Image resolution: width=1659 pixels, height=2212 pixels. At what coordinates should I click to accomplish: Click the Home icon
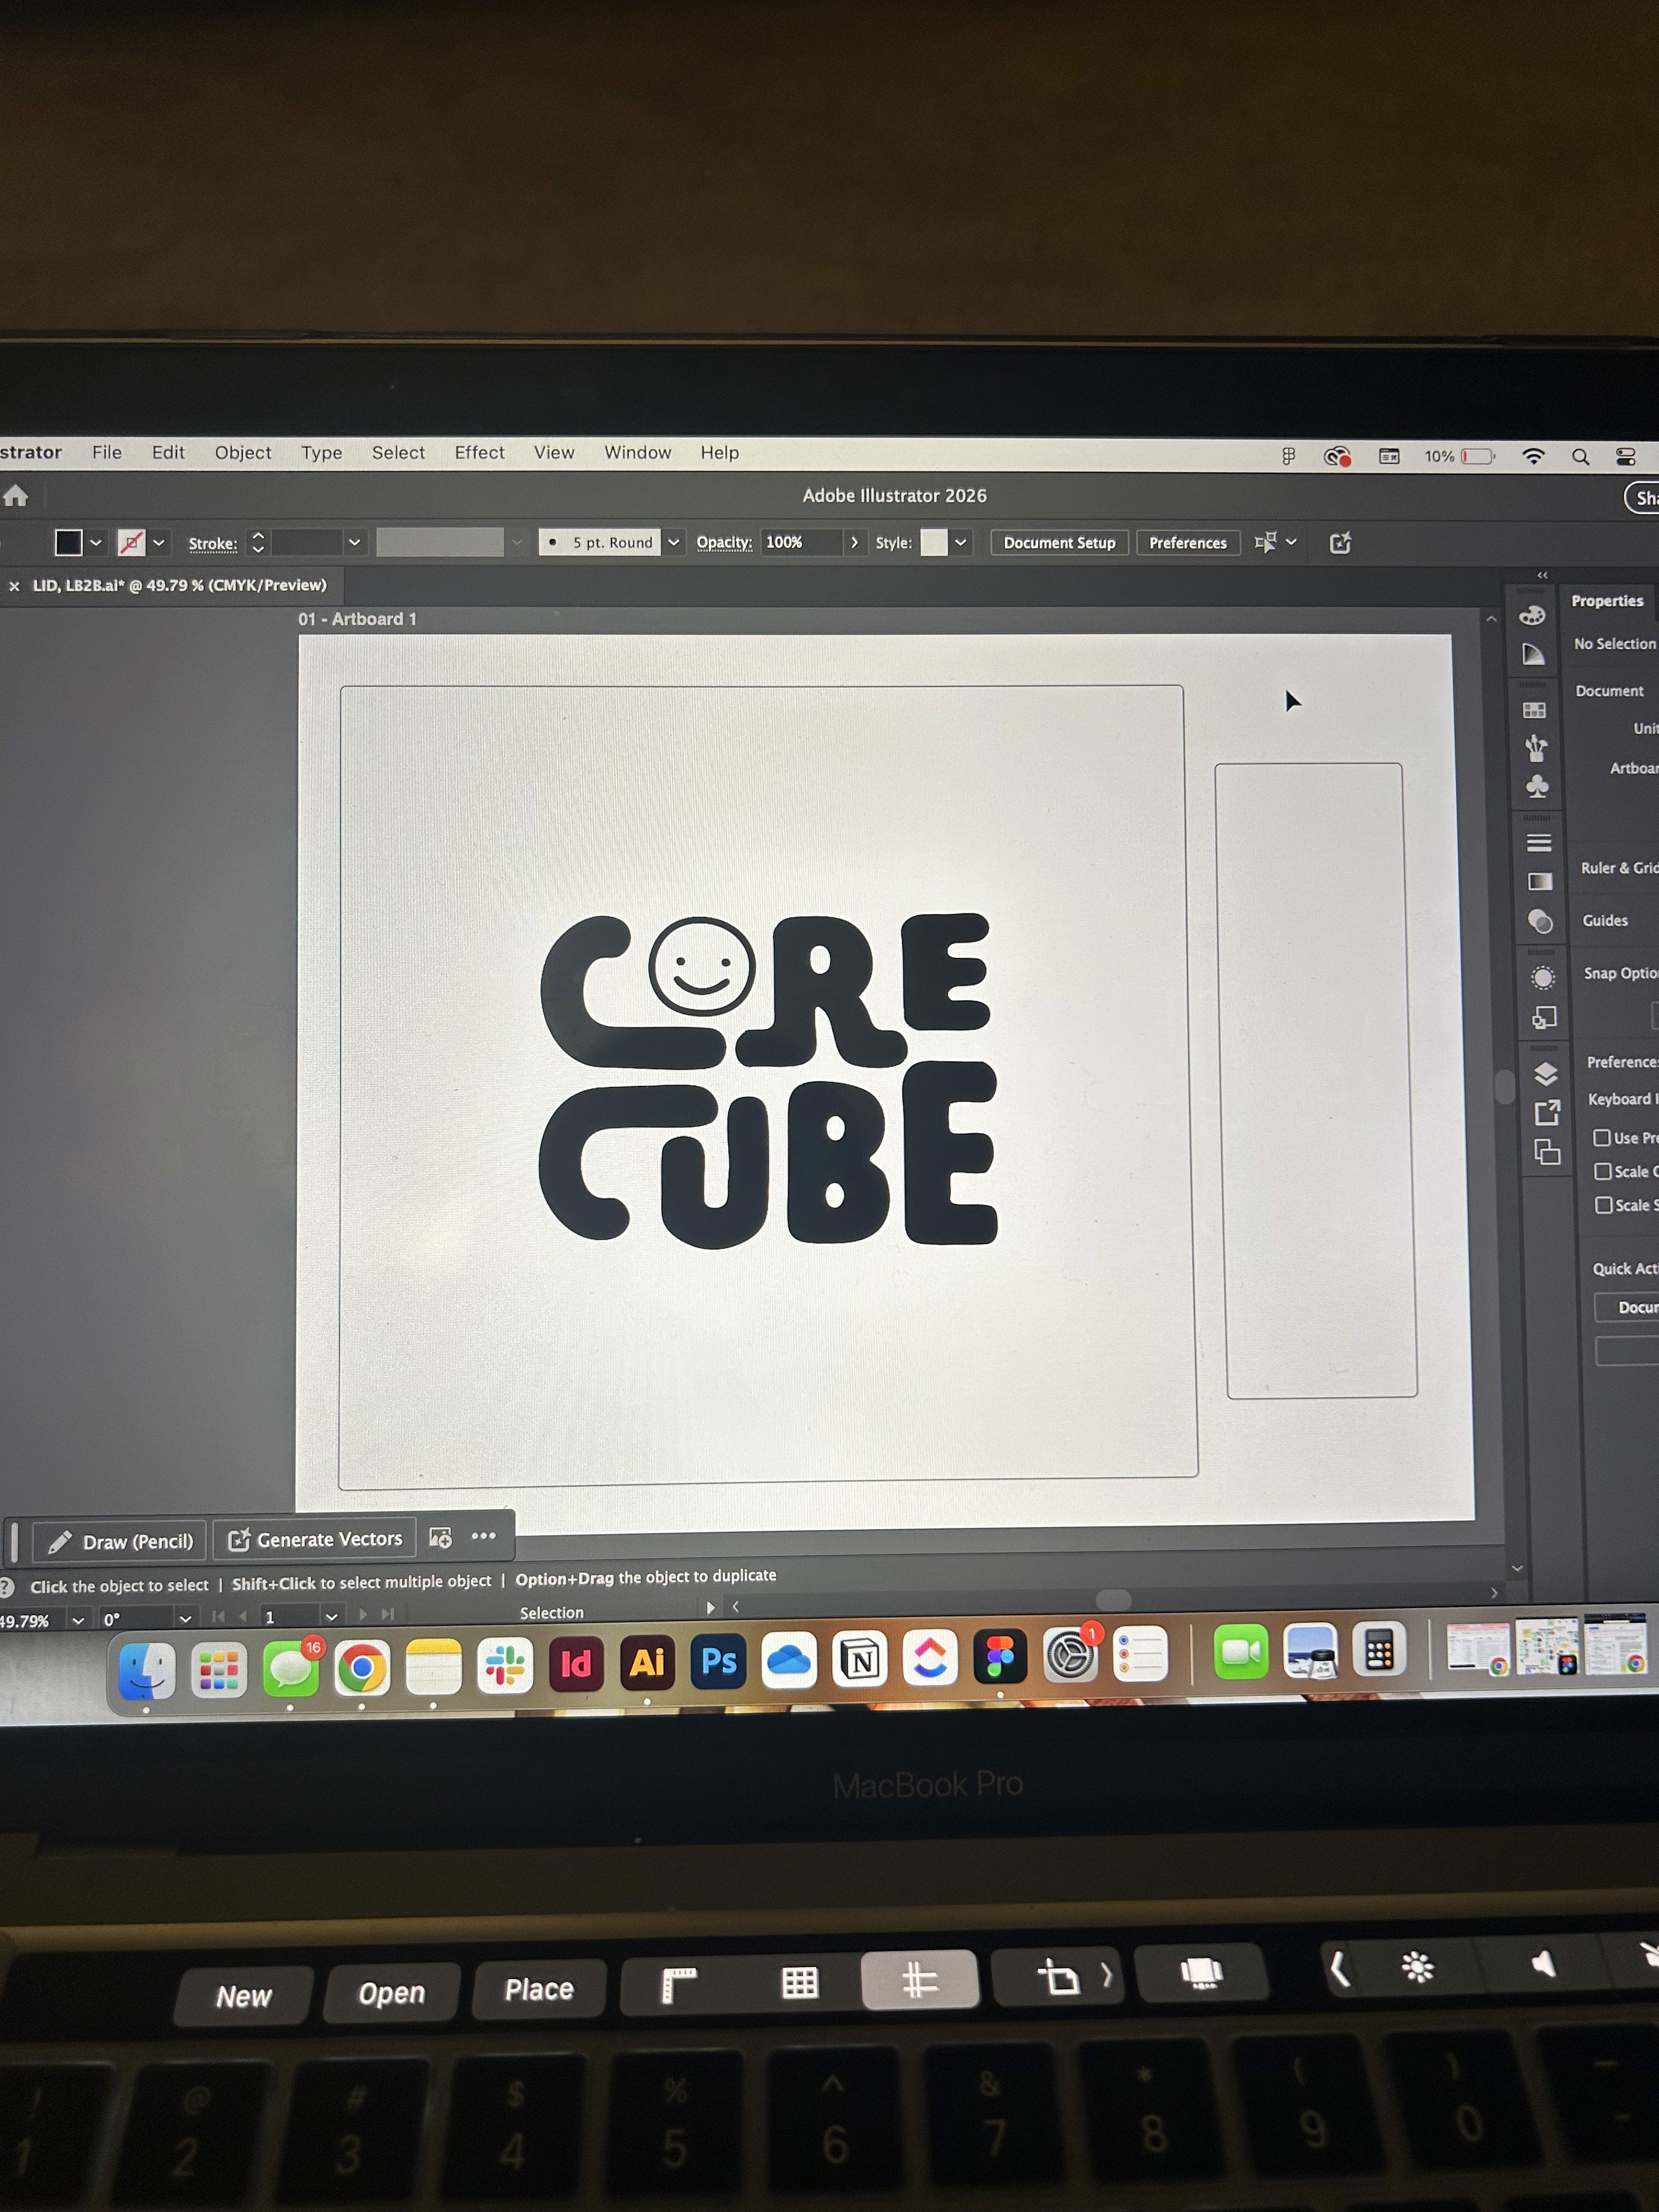(16, 495)
